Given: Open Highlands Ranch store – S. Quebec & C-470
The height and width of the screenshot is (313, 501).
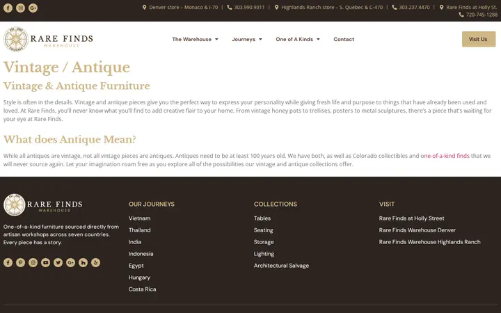Looking at the screenshot, I should [x=332, y=8].
